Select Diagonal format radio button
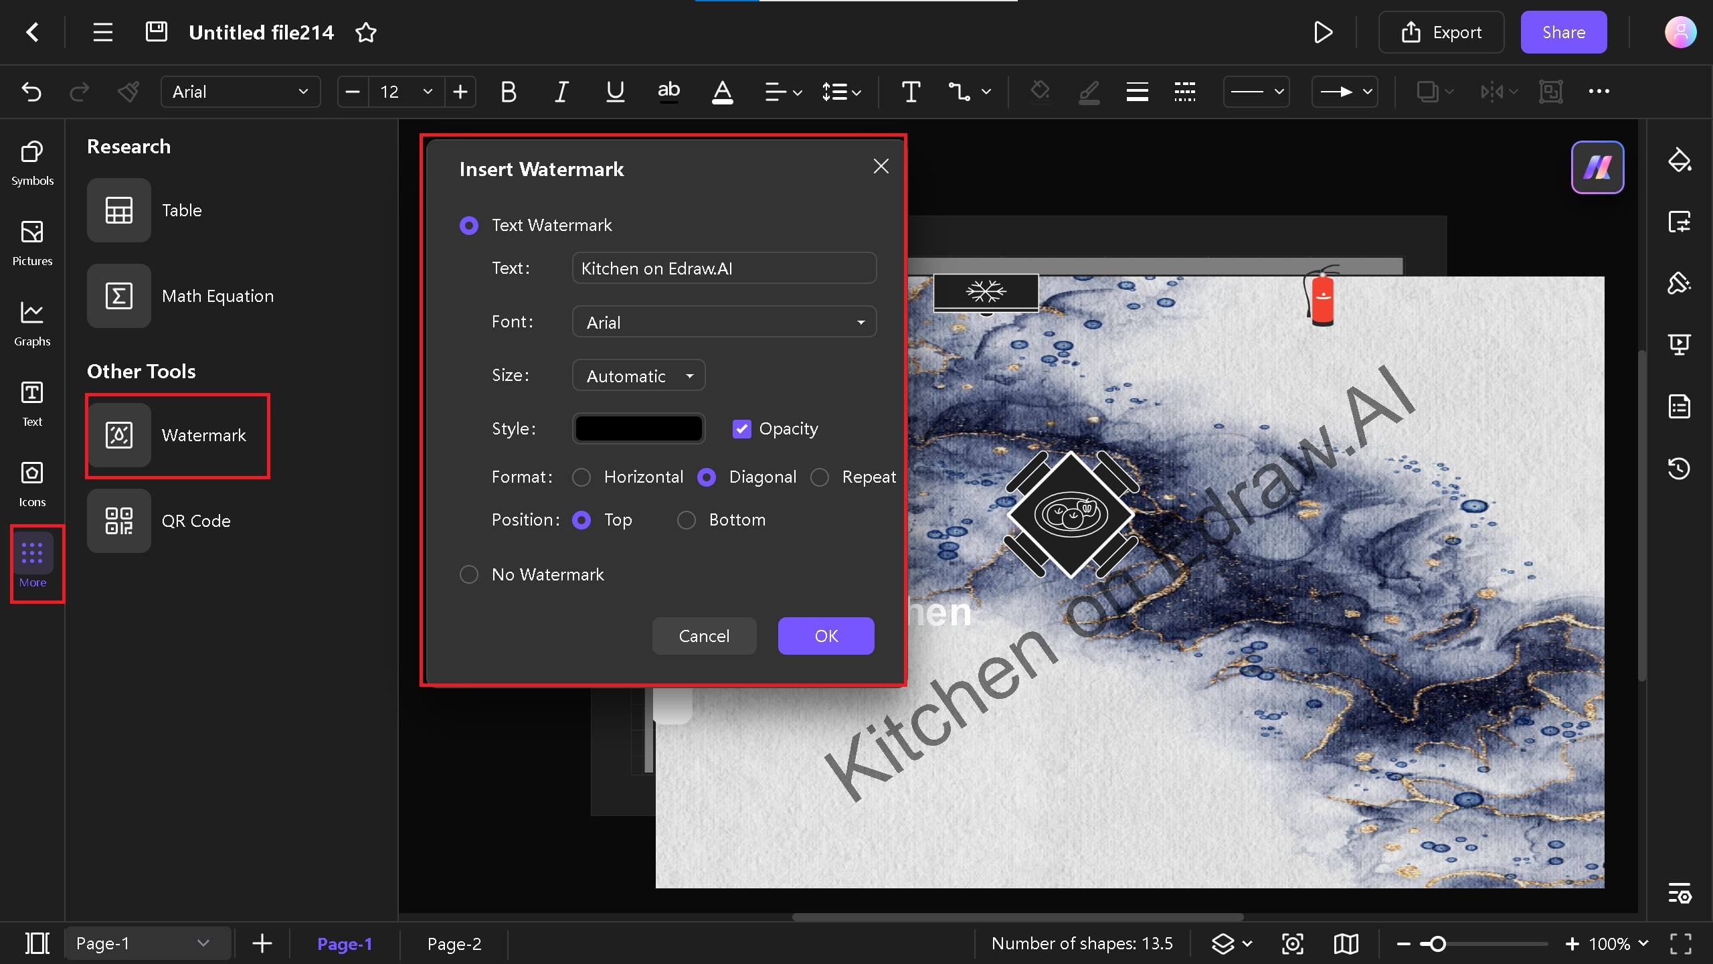1713x964 pixels. (x=707, y=477)
